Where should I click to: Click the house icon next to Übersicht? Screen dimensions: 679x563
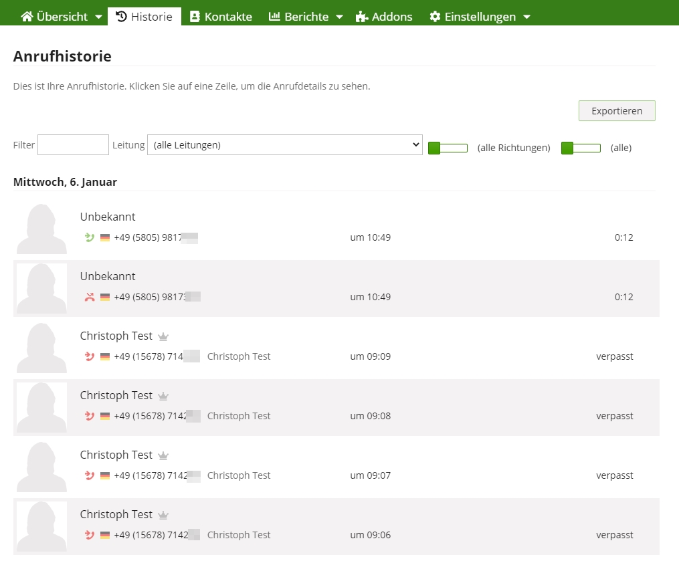27,17
